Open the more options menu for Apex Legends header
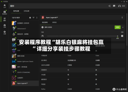 click(x=122, y=18)
